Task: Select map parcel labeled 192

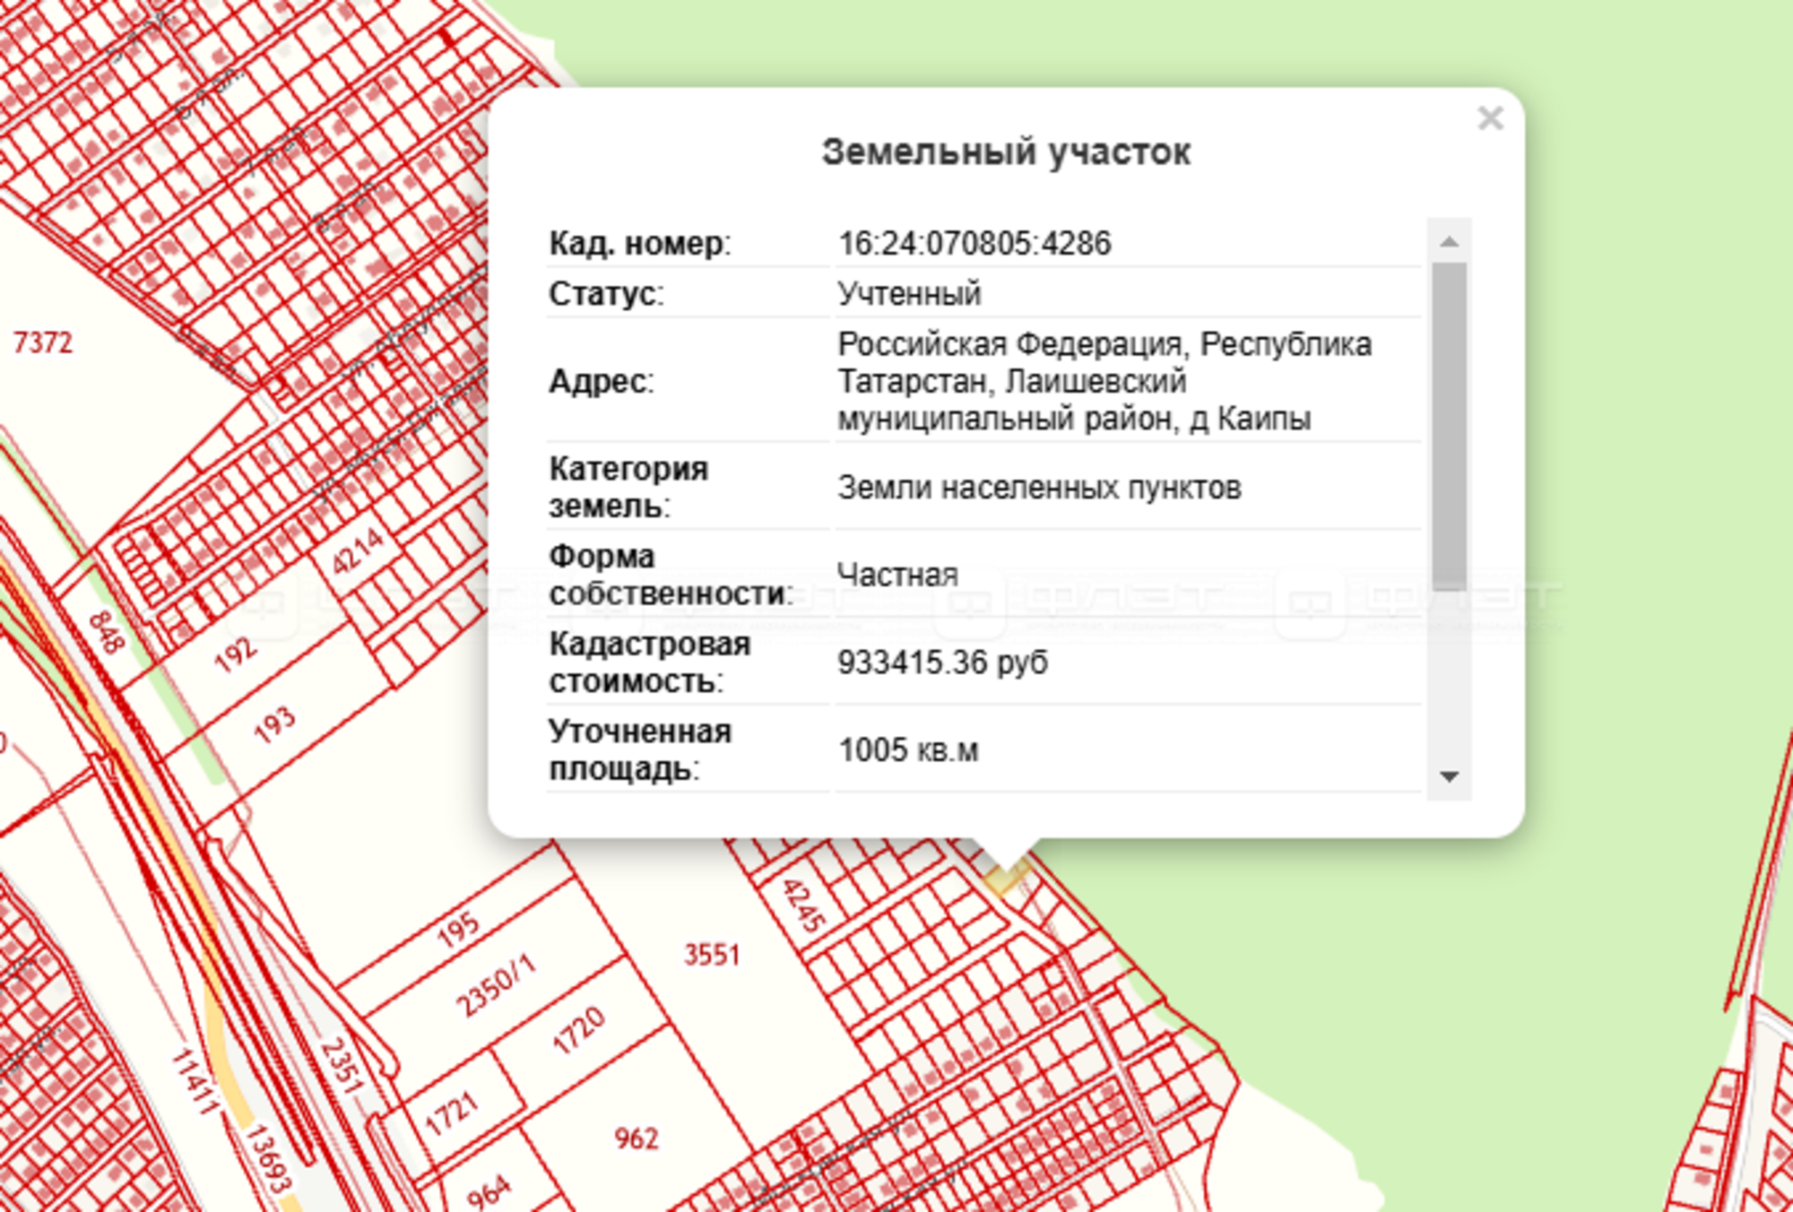Action: click(235, 655)
